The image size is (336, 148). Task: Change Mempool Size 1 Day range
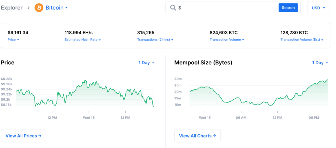pos(320,63)
